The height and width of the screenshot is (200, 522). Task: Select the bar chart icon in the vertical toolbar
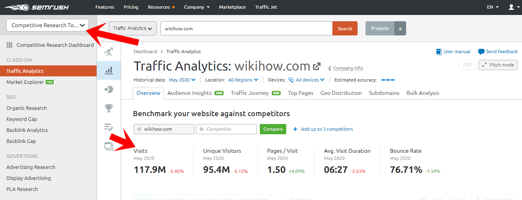(109, 70)
